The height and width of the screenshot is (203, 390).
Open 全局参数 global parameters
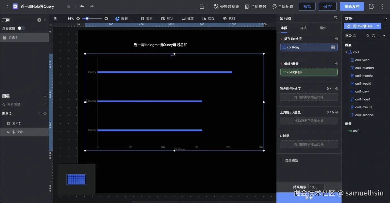click(255, 6)
